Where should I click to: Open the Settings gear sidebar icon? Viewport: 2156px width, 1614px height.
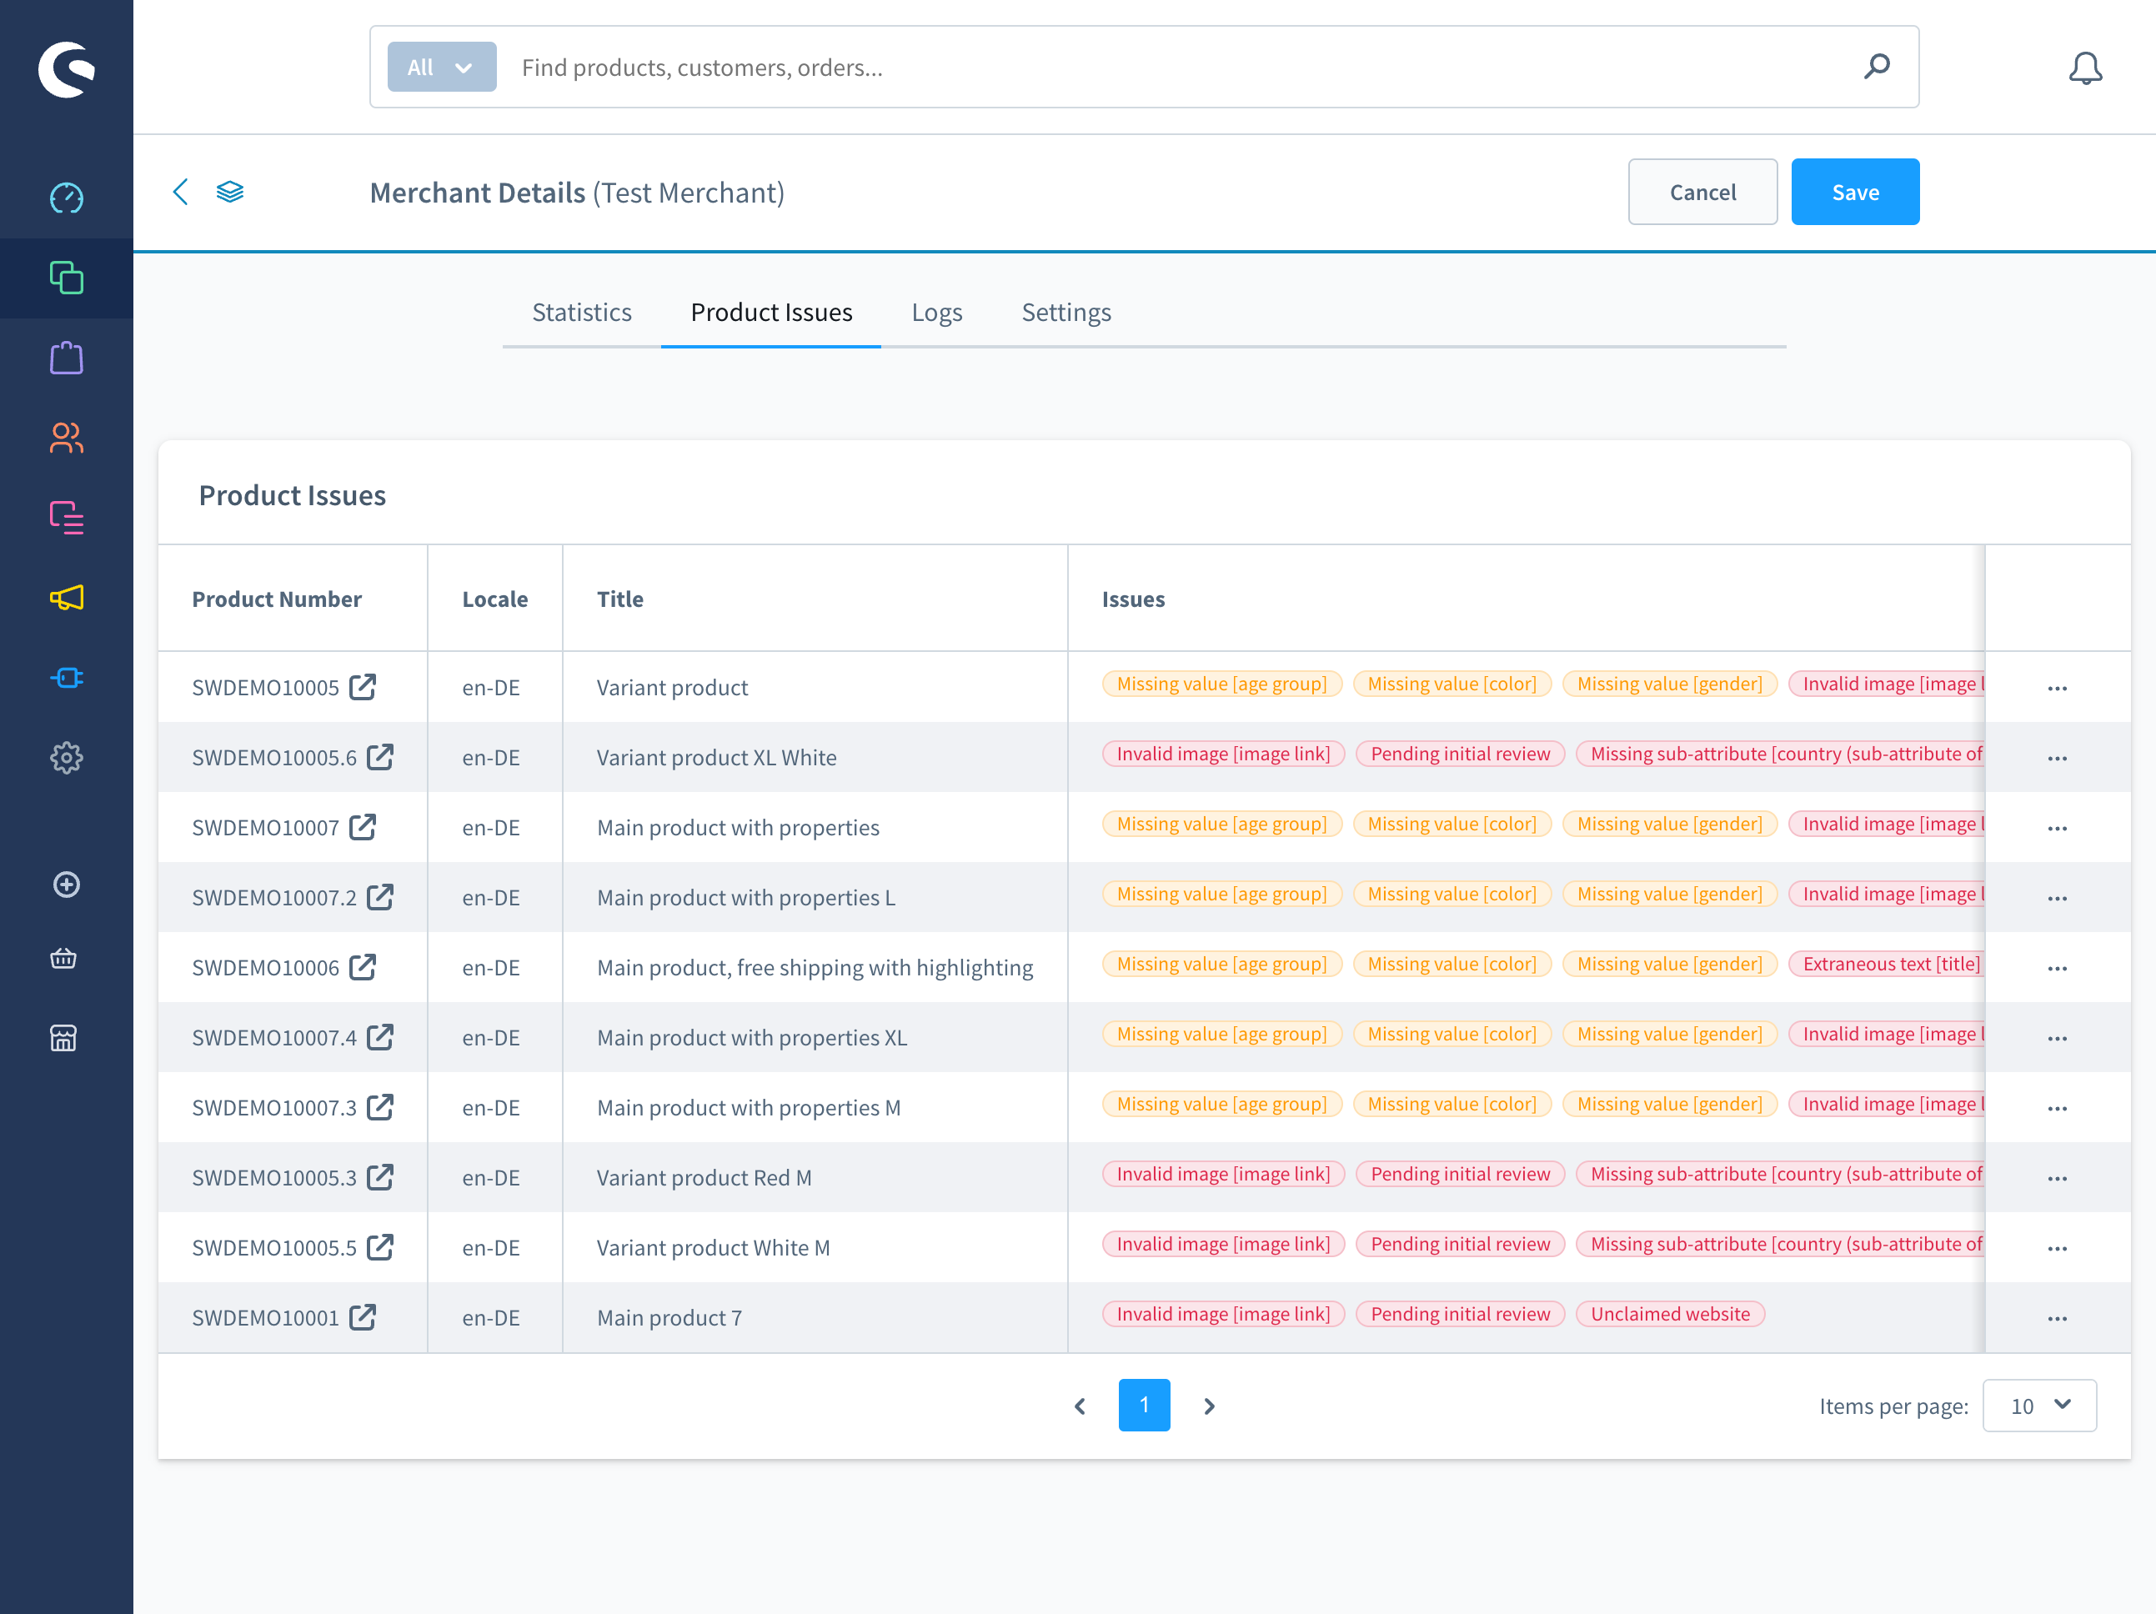66,757
